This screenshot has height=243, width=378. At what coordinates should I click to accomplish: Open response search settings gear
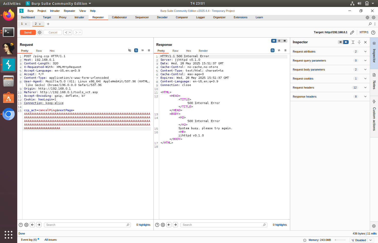[x=163, y=225]
